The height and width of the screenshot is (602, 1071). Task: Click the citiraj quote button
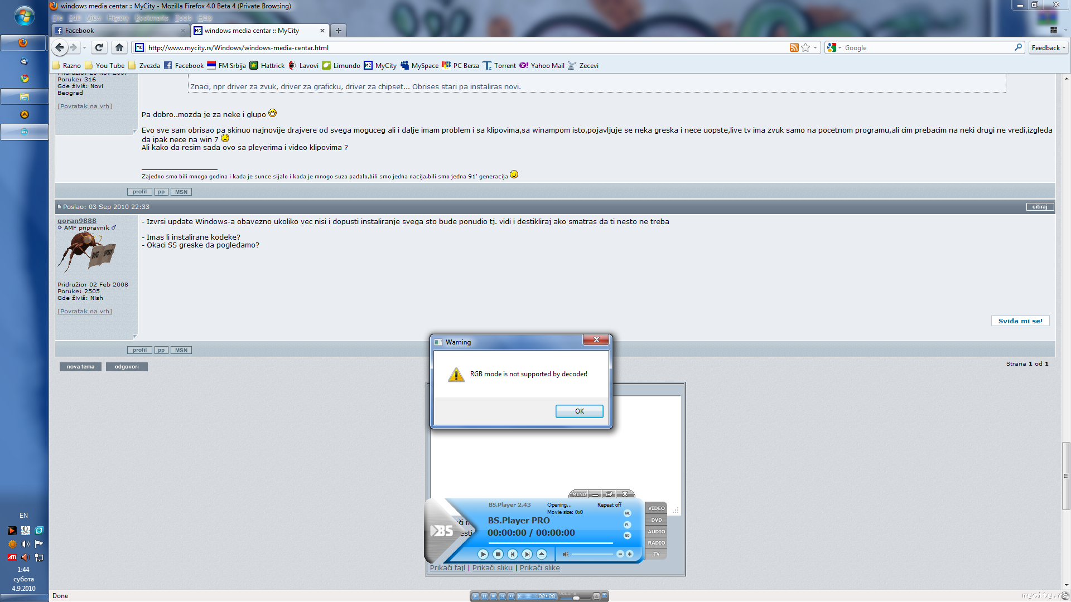point(1040,207)
